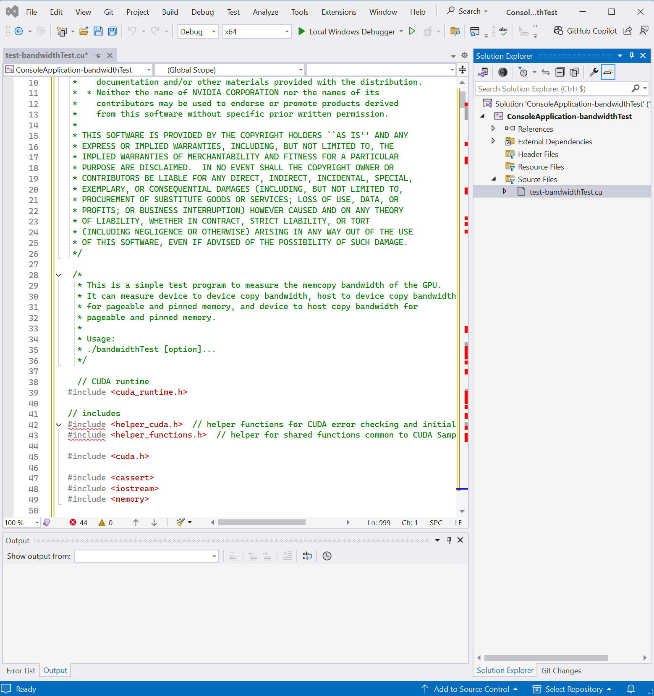Viewport: 654px width, 696px height.
Task: Click the Open File folder icon
Action: pyautogui.click(x=84, y=31)
